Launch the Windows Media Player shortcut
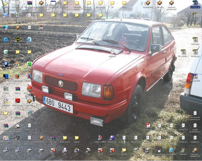This screenshot has width=202, height=161. pos(18,64)
